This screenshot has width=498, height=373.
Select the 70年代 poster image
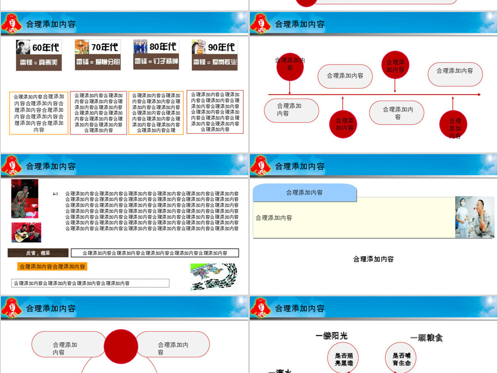click(82, 47)
